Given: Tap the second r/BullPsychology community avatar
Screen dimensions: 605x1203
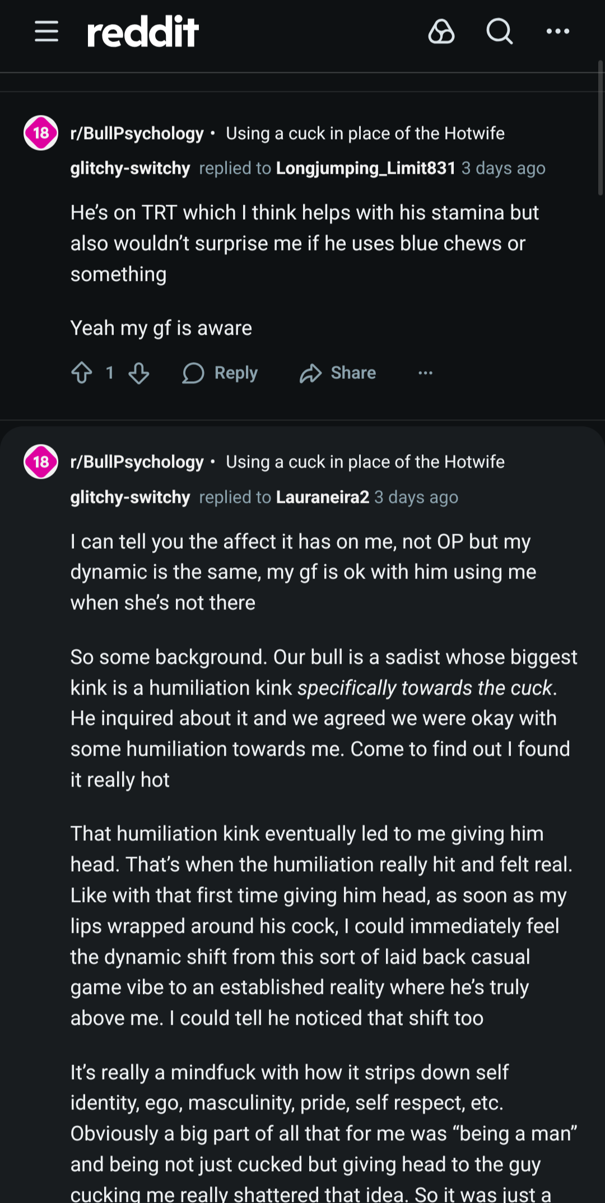Looking at the screenshot, I should [41, 462].
